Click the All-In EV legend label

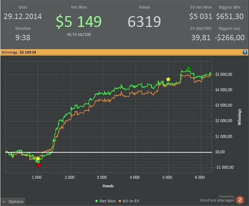131,201
